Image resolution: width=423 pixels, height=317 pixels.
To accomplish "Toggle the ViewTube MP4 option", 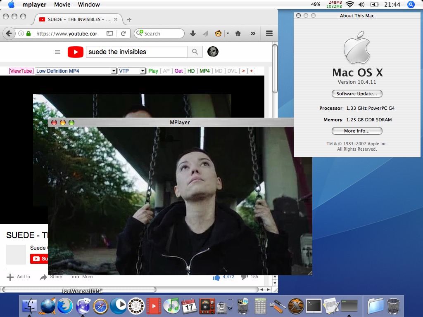I will point(205,71).
